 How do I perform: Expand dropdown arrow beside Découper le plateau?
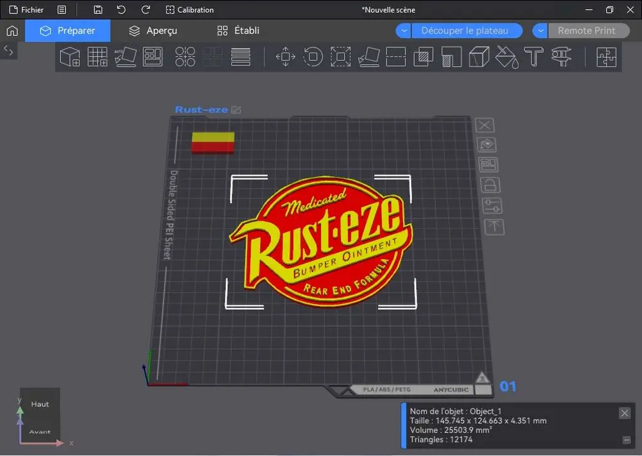(x=404, y=31)
